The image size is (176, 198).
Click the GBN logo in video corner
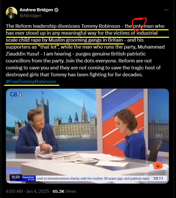[x=16, y=95]
